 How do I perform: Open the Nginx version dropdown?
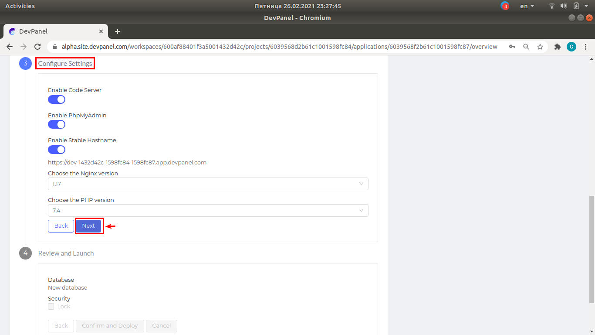[208, 184]
